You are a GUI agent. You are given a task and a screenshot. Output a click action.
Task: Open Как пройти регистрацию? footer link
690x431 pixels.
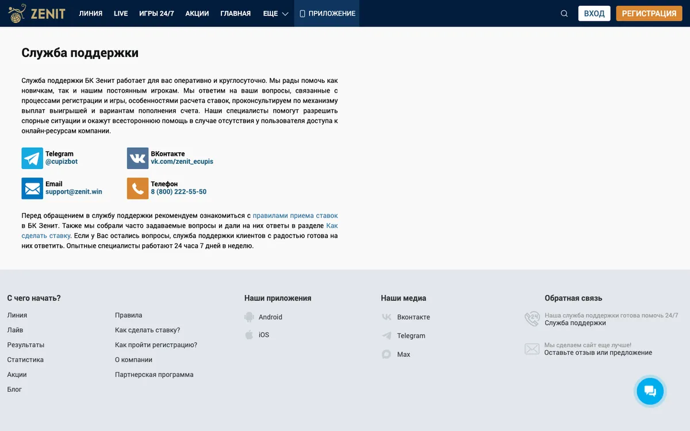(156, 345)
